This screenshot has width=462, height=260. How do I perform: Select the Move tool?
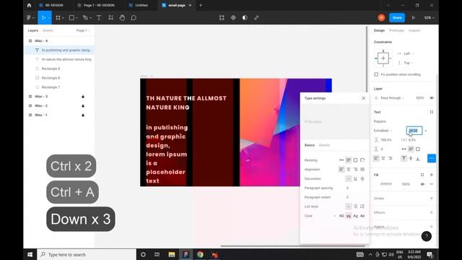coord(43,17)
